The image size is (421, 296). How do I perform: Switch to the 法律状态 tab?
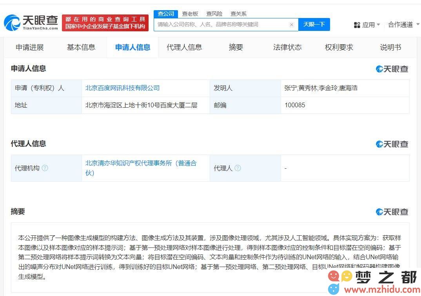coord(287,47)
